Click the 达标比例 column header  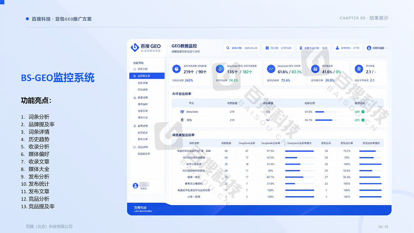pos(309,103)
